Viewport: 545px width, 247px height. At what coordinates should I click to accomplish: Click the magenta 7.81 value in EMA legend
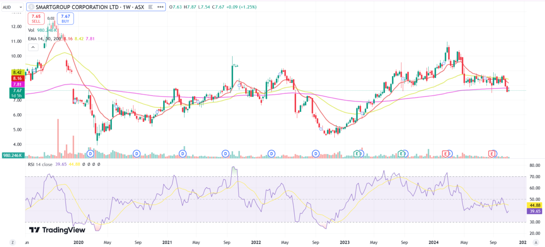(x=89, y=39)
